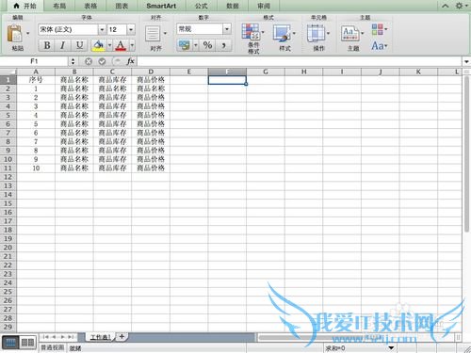Switch to the Home ribbon tab
This screenshot has width=471, height=353.
(25, 6)
